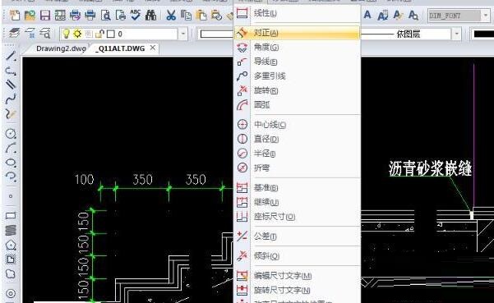Click the plot printer icon
Screen dimensions: 494x303
[90, 15]
